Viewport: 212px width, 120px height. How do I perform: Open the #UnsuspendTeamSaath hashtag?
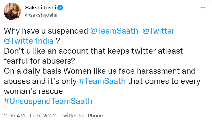(x=48, y=101)
